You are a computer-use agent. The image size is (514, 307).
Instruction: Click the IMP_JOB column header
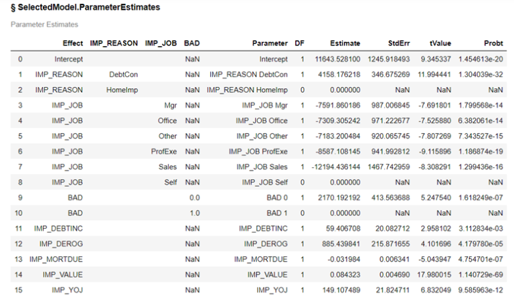[161, 43]
